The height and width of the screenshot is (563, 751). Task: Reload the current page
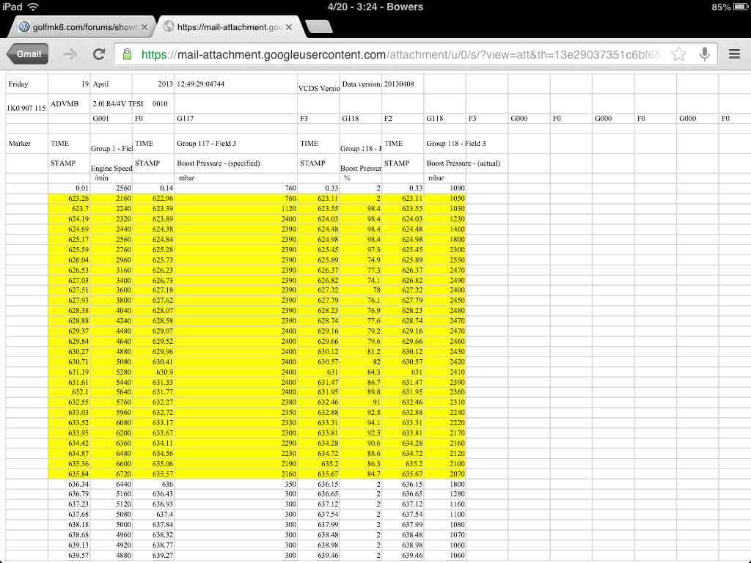coord(98,54)
